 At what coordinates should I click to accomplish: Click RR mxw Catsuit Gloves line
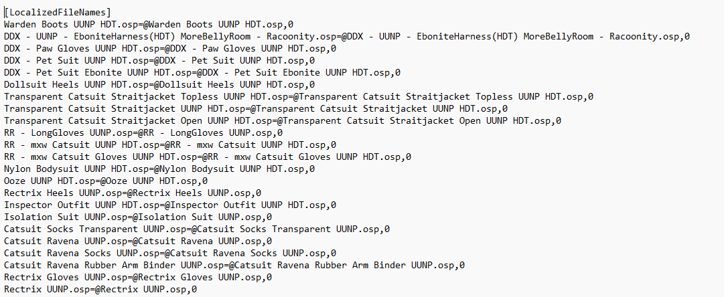pyautogui.click(x=208, y=157)
